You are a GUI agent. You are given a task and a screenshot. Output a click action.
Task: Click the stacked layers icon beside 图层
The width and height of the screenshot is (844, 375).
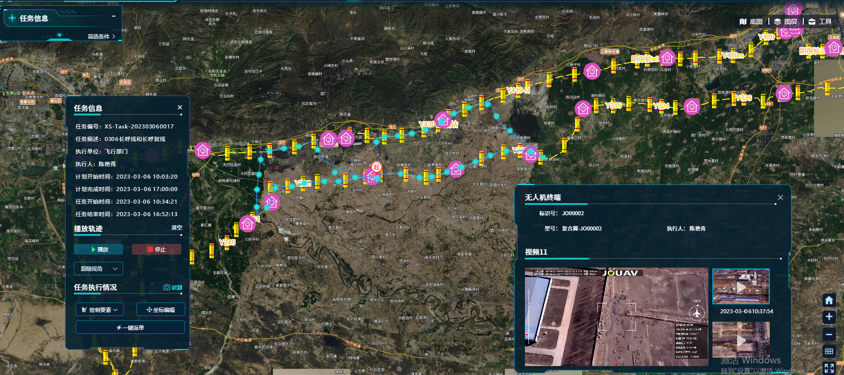tap(777, 21)
